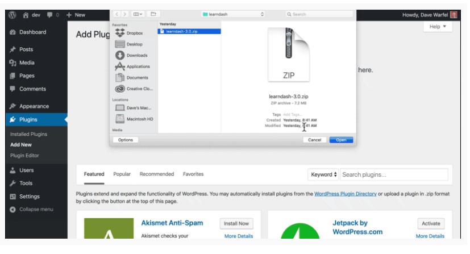The image size is (470, 254).
Task: Open More Details for Jetpack
Action: (430, 236)
